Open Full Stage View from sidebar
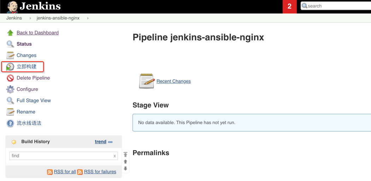 34,100
